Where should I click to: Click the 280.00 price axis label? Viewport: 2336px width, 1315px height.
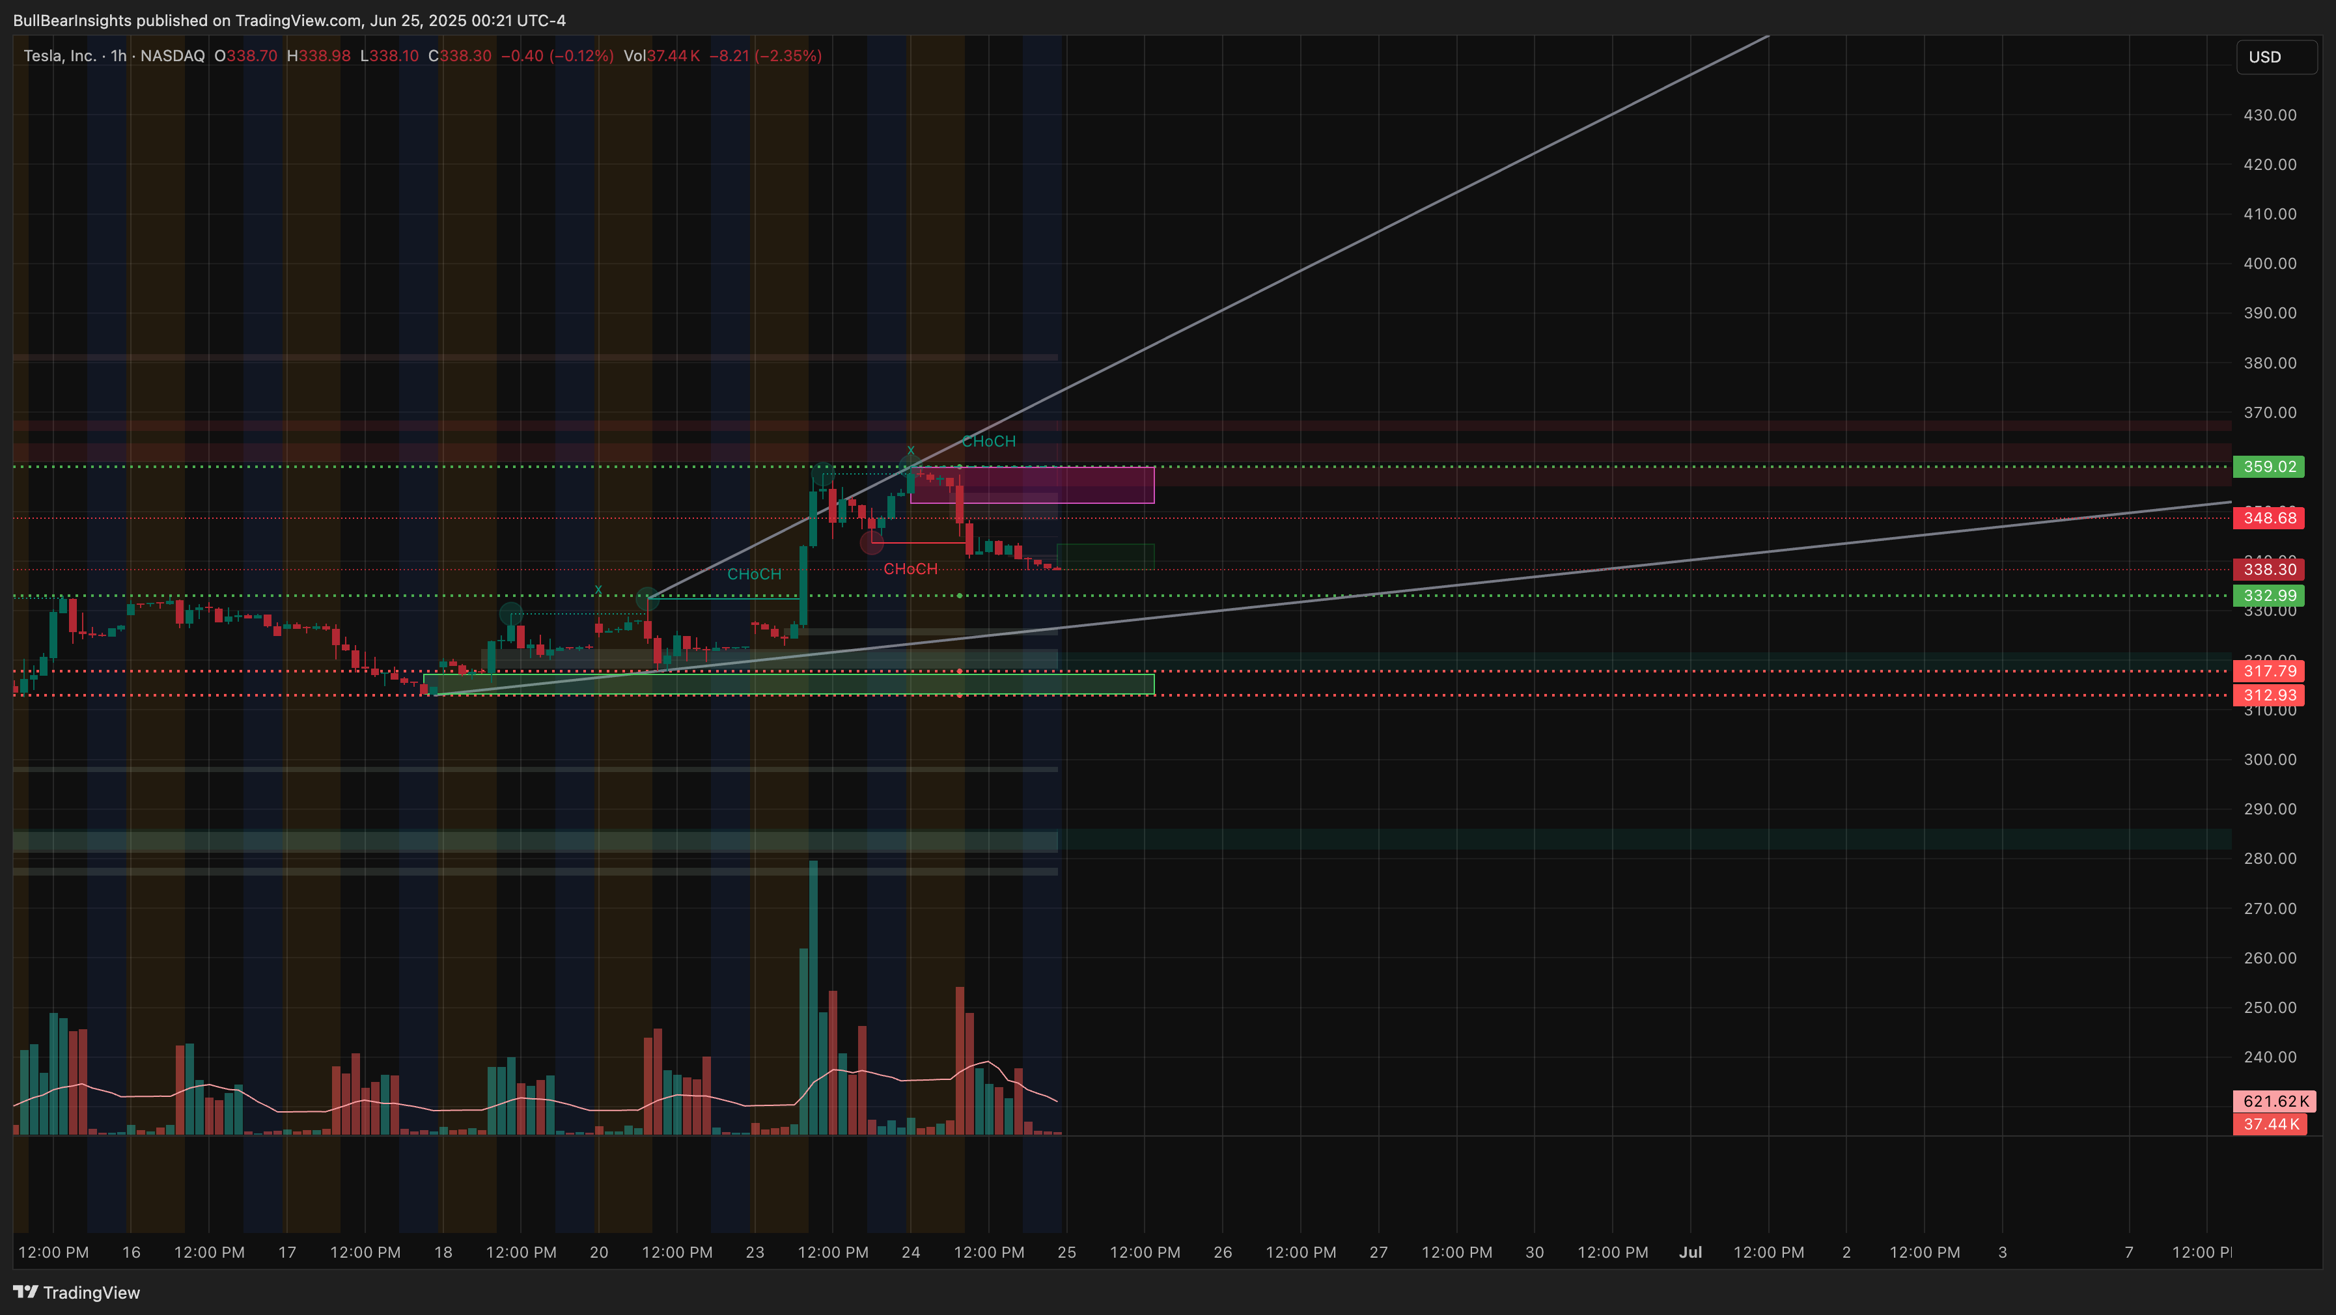tap(2270, 859)
